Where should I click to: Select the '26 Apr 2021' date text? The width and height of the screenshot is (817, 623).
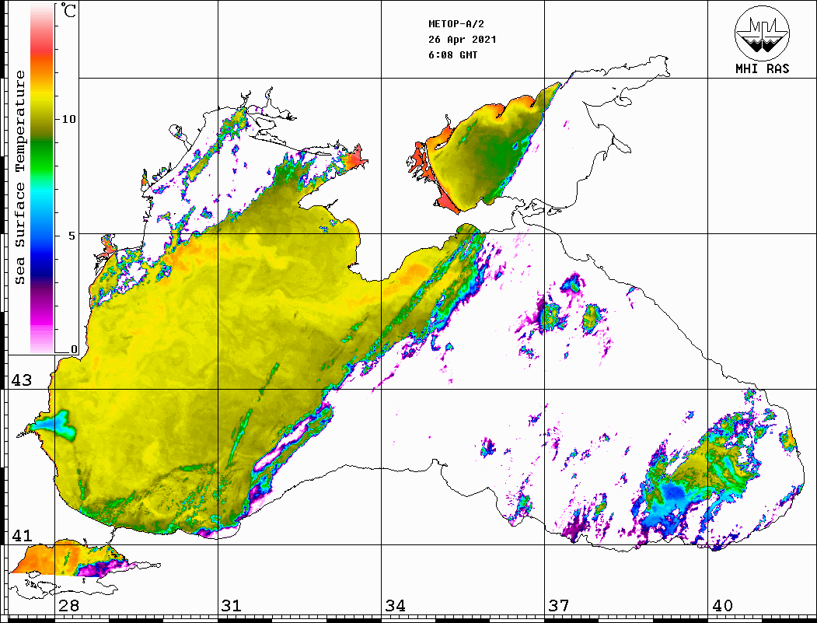463,40
